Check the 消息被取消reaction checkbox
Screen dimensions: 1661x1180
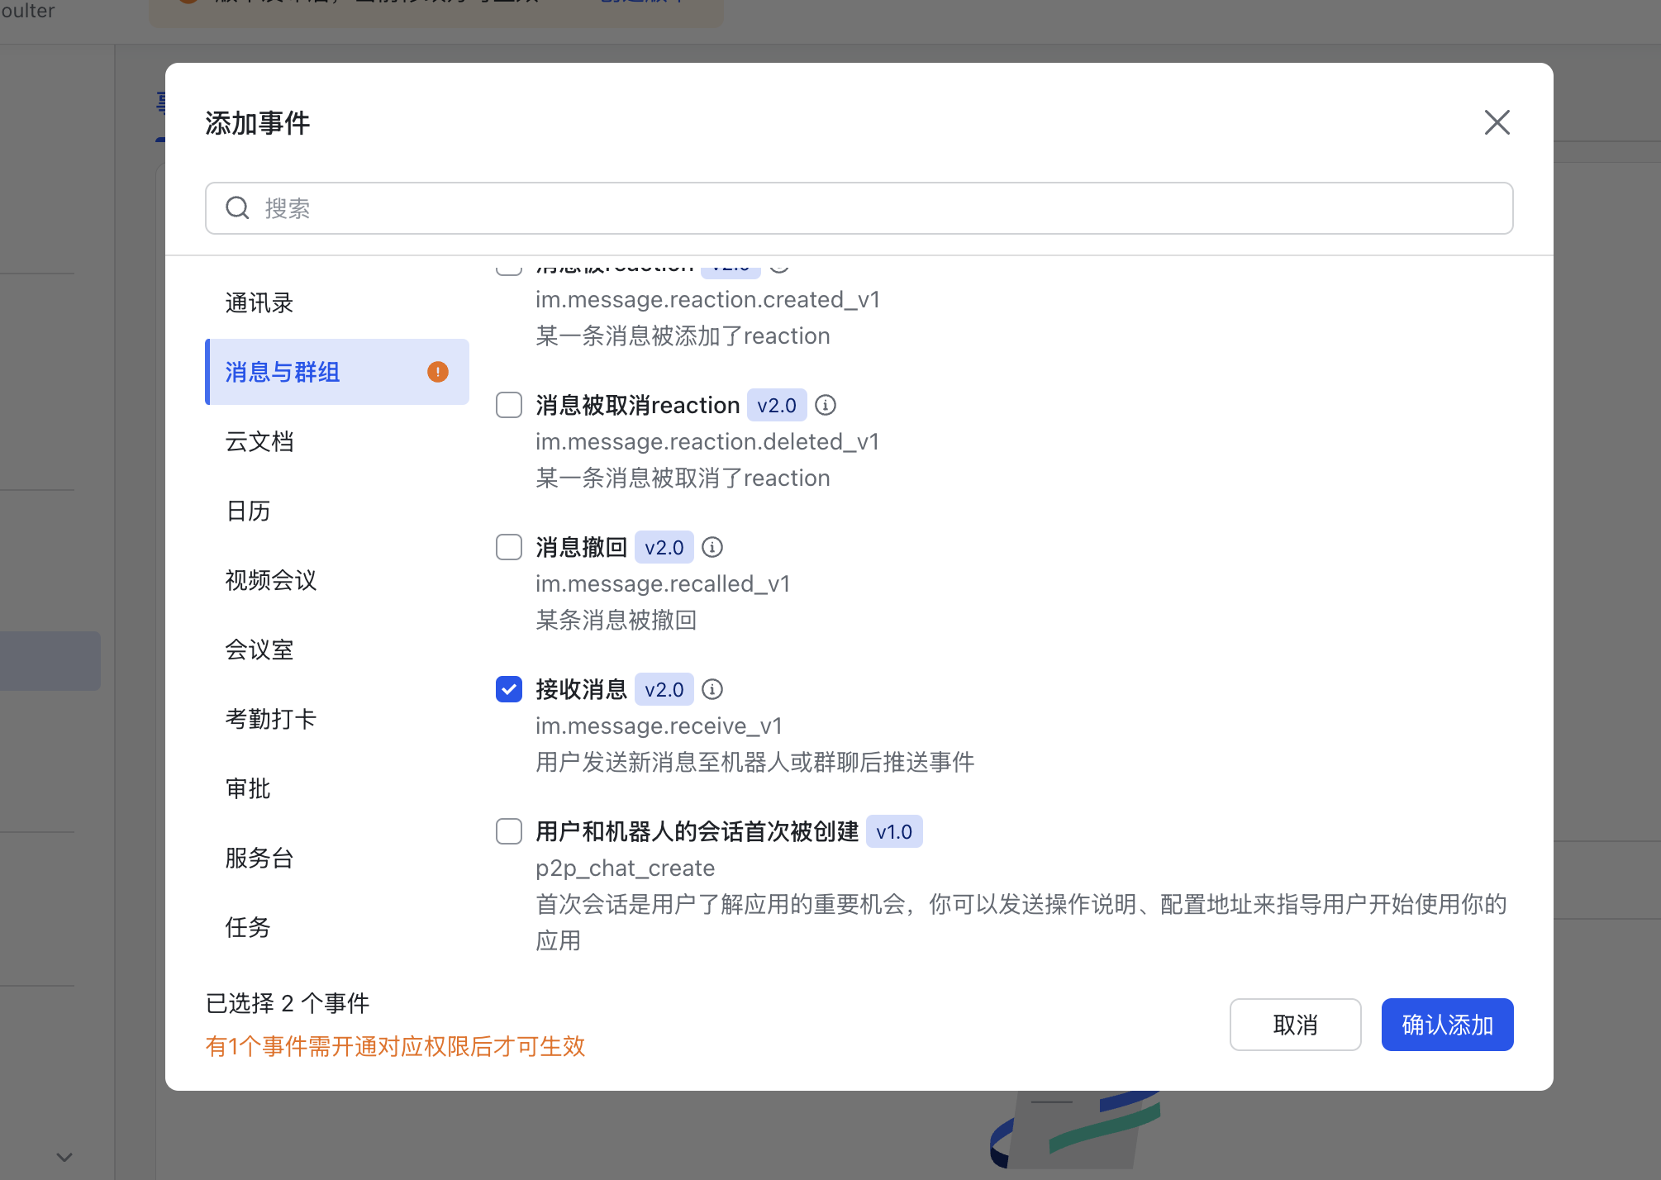click(508, 405)
